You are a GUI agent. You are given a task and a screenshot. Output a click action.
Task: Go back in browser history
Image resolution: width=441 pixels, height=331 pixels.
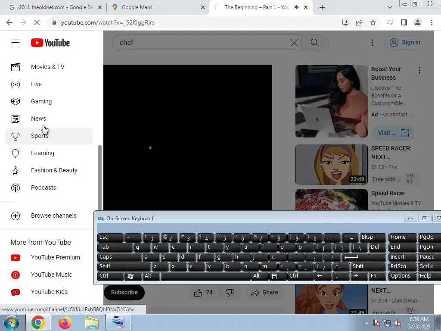click(9, 22)
